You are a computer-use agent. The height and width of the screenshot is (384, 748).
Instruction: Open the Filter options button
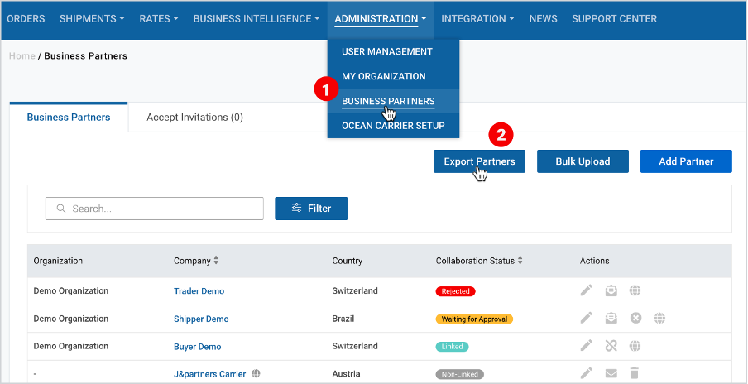311,209
